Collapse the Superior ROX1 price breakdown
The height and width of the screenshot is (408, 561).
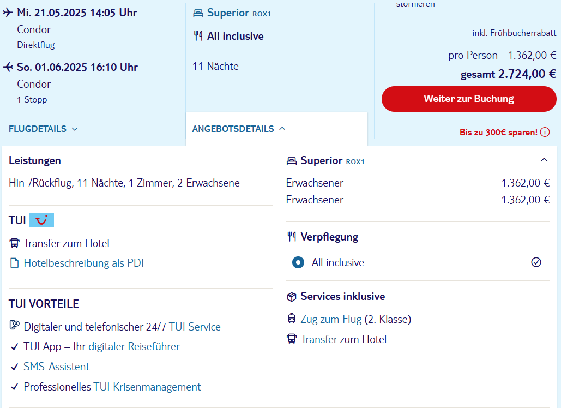pyautogui.click(x=544, y=160)
